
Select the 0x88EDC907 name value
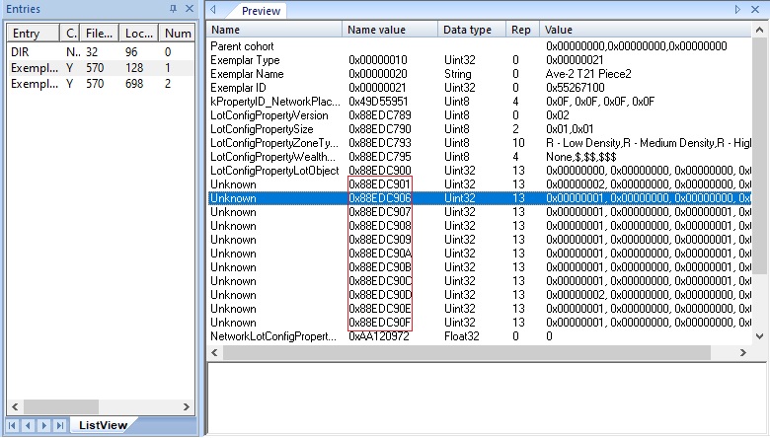pyautogui.click(x=380, y=212)
